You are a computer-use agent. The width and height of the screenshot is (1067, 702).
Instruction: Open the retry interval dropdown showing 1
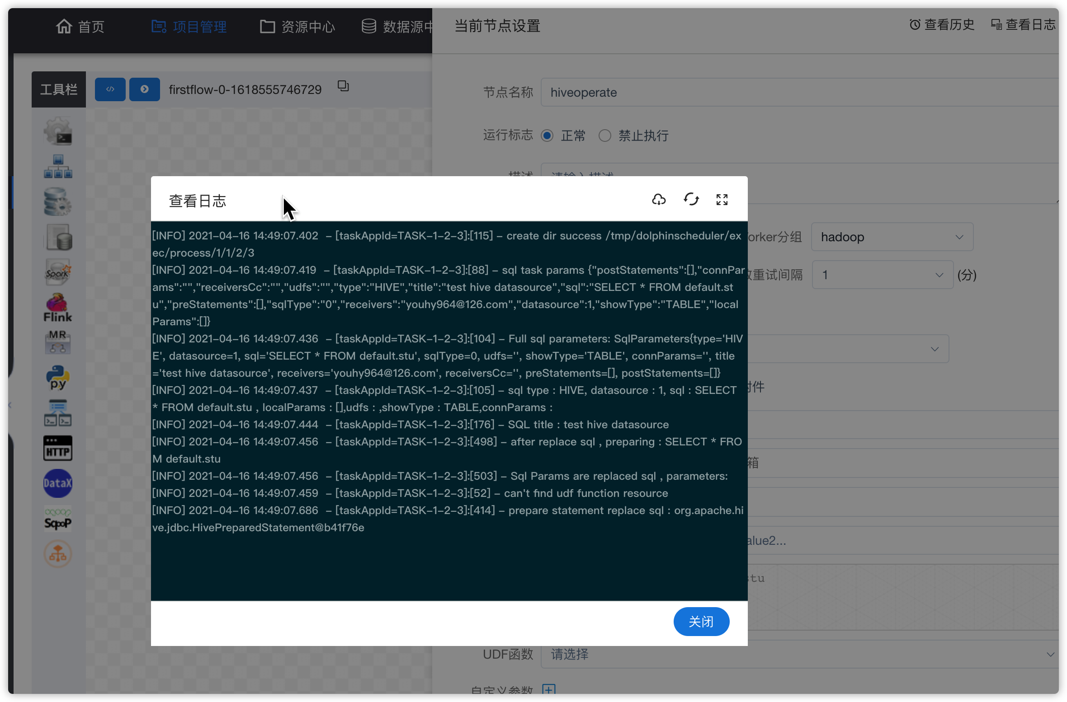883,275
